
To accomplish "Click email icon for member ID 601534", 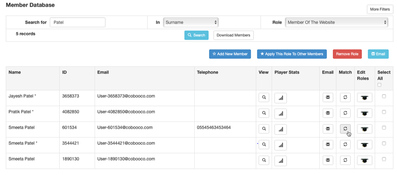I will [x=327, y=129].
